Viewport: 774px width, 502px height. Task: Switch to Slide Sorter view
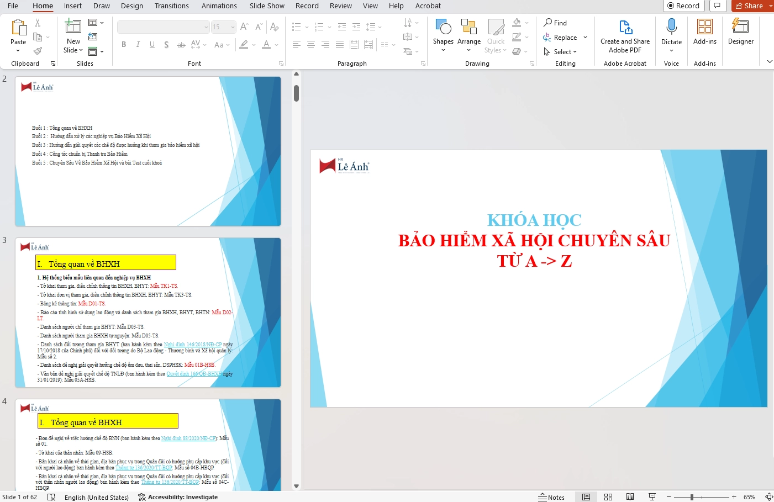608,497
